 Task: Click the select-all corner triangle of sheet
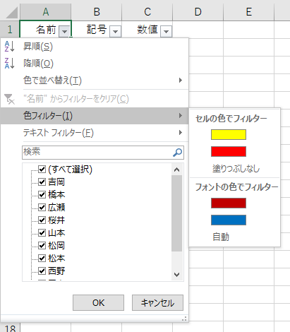point(12,13)
